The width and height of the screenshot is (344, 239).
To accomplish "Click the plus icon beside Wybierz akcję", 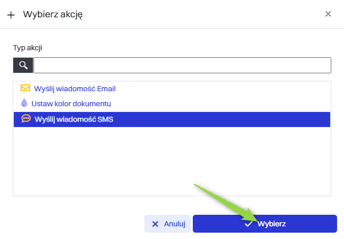I will [11, 15].
